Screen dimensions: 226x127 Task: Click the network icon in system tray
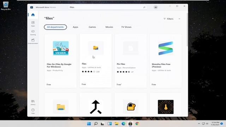coord(203,124)
